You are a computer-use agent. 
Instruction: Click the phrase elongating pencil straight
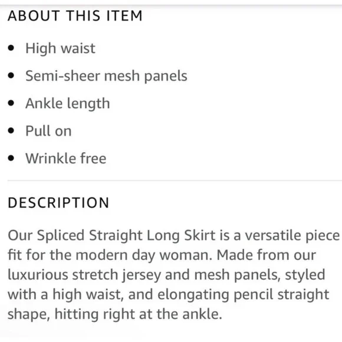(243, 295)
